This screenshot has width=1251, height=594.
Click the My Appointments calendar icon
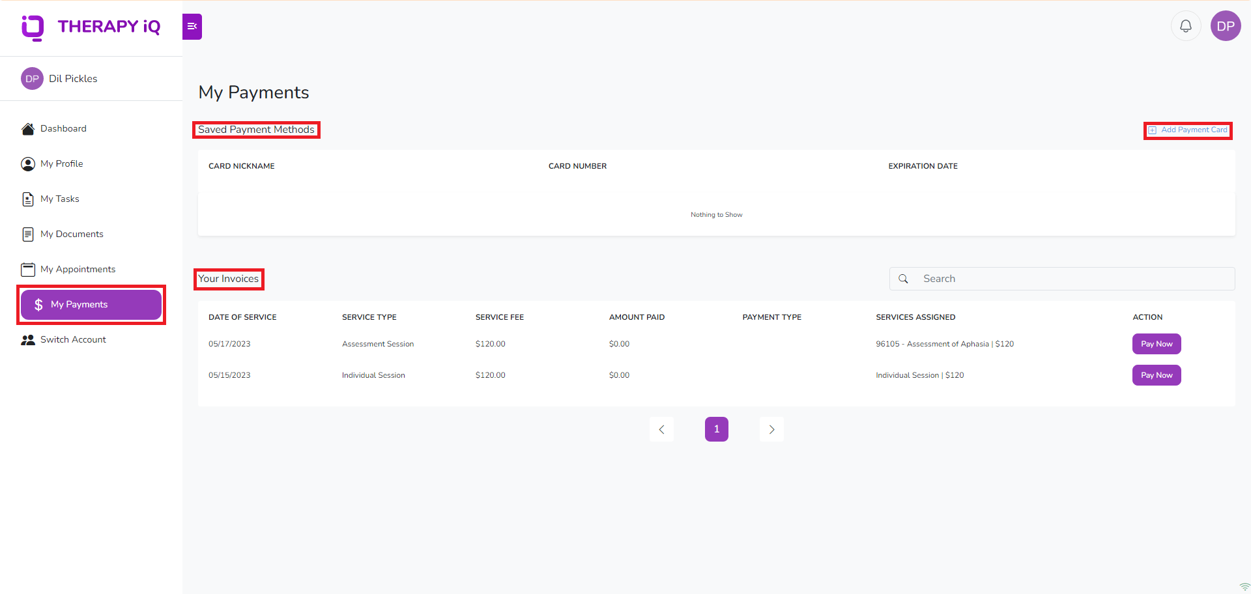point(28,270)
